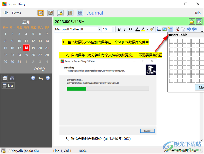This screenshot has height=154, width=204.
Task: Toggle underline formatting
Action: pyautogui.click(x=130, y=29)
